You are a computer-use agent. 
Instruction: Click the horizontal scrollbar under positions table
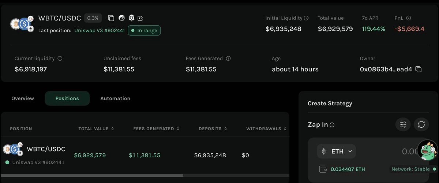(x=91, y=175)
